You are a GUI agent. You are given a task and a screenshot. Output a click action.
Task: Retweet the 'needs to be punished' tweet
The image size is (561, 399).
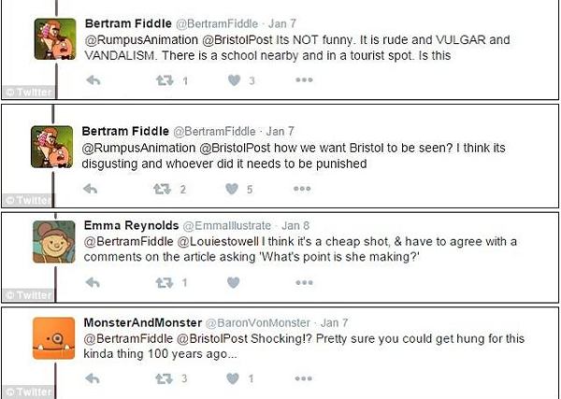(162, 189)
